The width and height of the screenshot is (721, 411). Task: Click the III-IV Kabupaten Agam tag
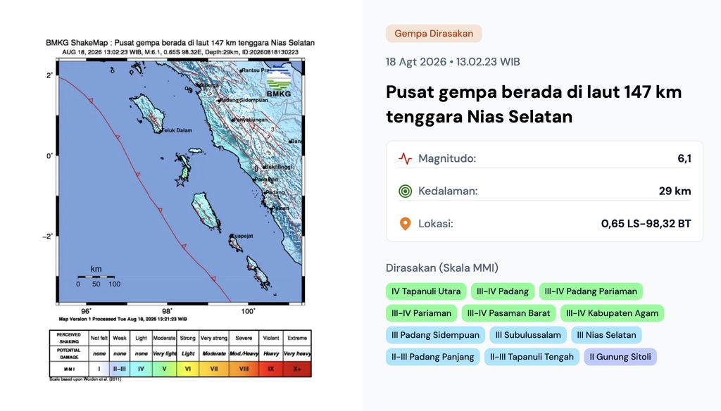point(612,314)
